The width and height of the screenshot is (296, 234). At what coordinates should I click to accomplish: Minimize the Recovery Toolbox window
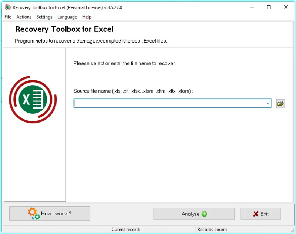tap(252, 7)
